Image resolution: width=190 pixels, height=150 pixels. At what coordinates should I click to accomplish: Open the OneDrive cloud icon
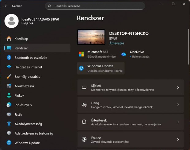(124, 54)
